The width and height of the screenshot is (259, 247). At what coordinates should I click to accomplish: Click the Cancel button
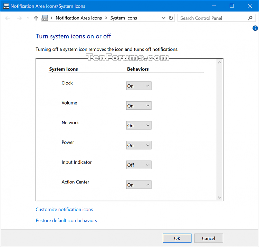point(209,238)
